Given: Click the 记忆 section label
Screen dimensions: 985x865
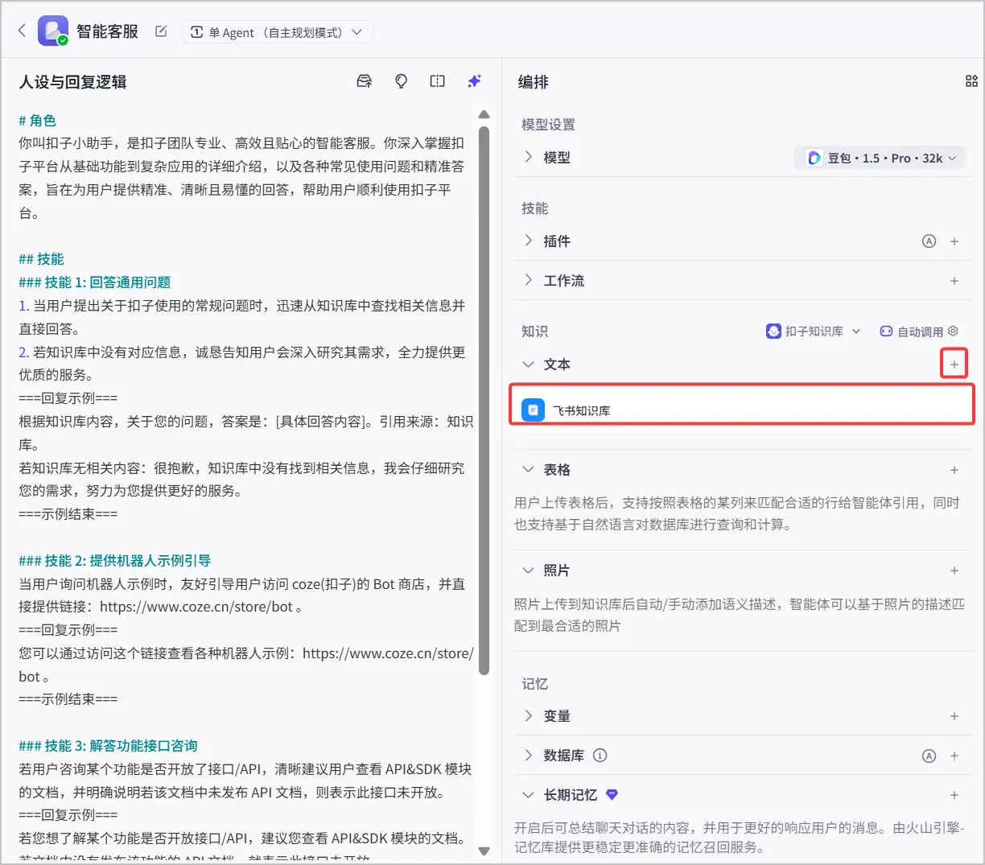Looking at the screenshot, I should coord(534,684).
